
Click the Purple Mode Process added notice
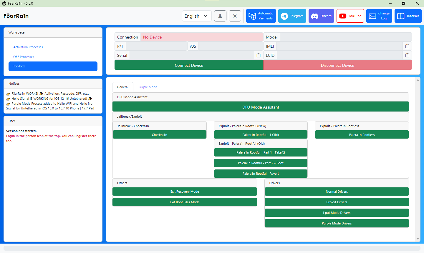(x=50, y=106)
